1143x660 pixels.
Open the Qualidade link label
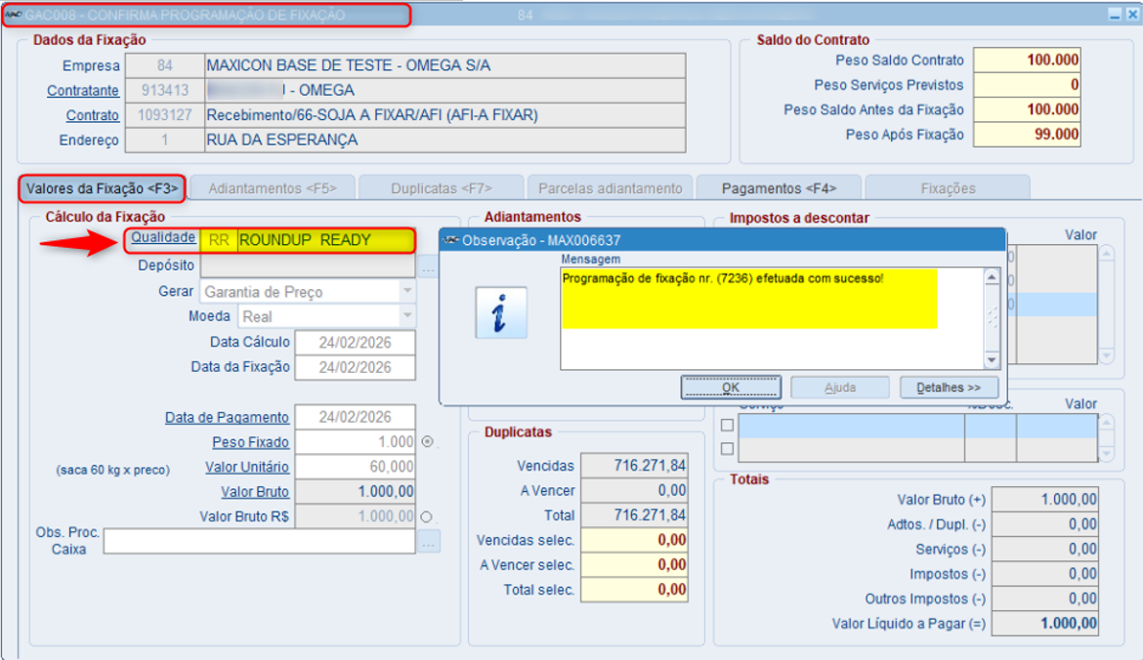coord(163,237)
